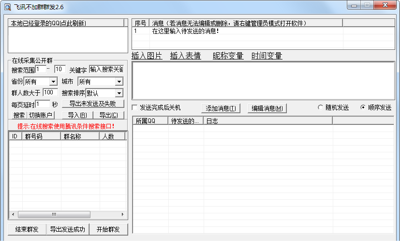The width and height of the screenshot is (400, 252).
Task: Select message row 在这里输入待发送的消息!
Action: click(263, 31)
